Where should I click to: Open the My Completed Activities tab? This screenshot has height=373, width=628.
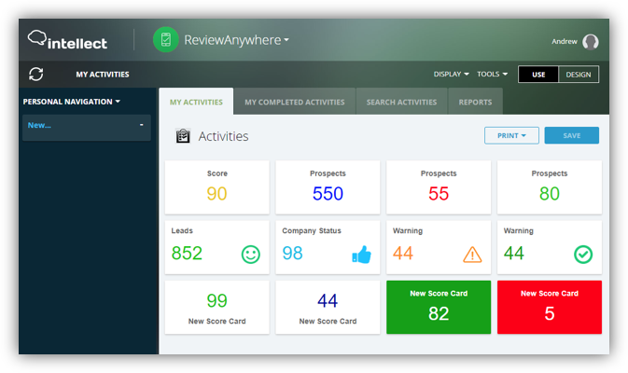point(294,103)
